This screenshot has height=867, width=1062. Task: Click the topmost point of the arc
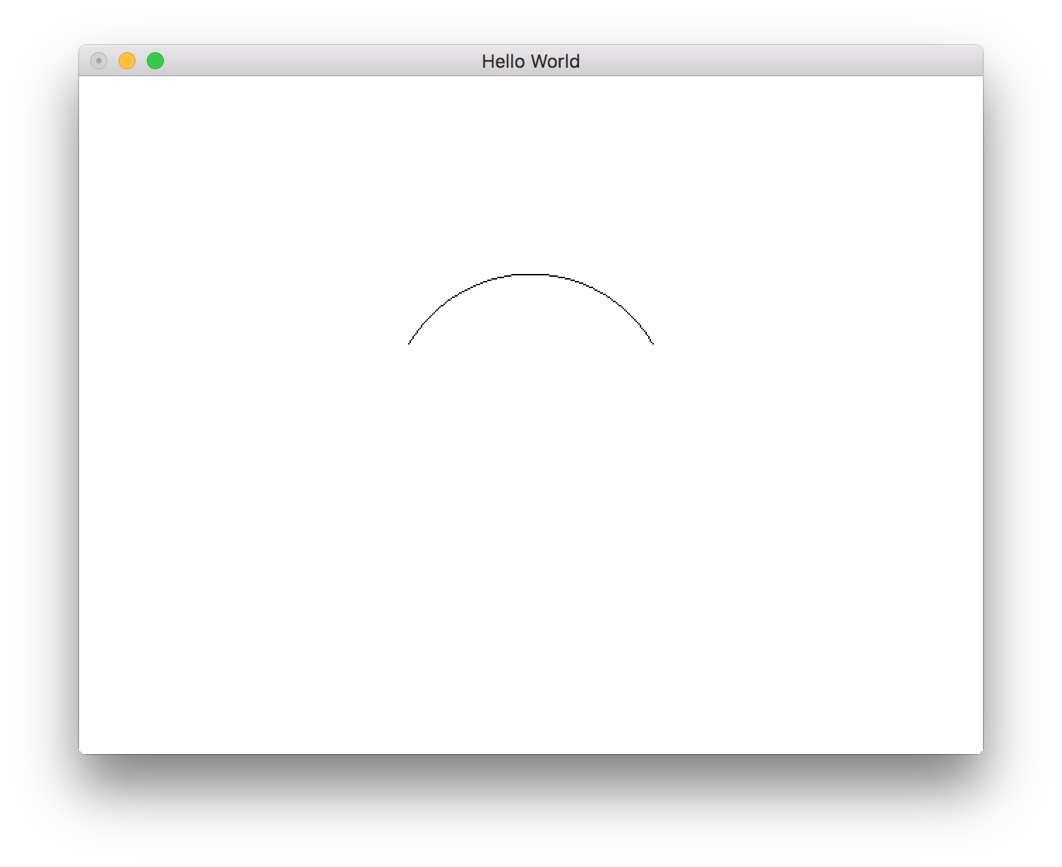click(531, 273)
